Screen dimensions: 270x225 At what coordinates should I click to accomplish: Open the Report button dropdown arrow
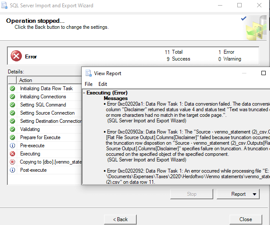255,195
